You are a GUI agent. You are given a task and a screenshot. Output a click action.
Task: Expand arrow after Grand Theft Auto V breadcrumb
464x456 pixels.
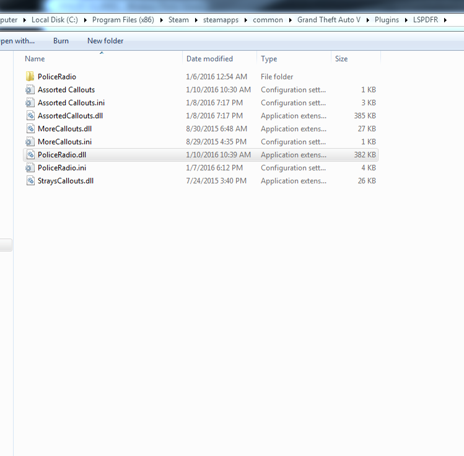coord(368,20)
